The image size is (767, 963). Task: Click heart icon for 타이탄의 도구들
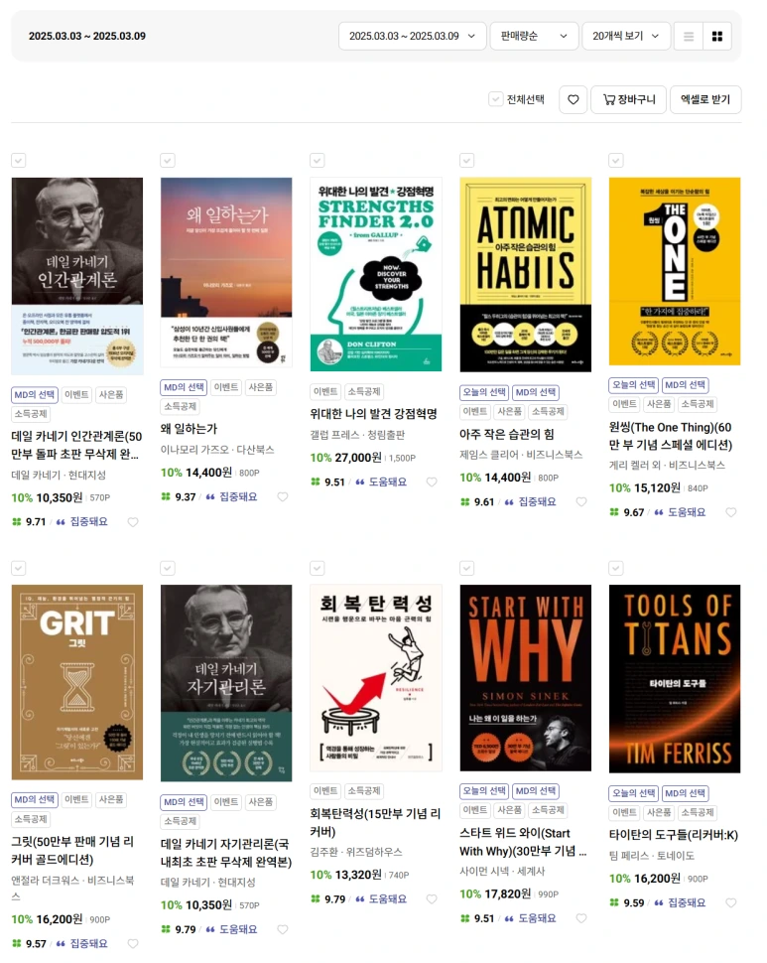pos(731,902)
